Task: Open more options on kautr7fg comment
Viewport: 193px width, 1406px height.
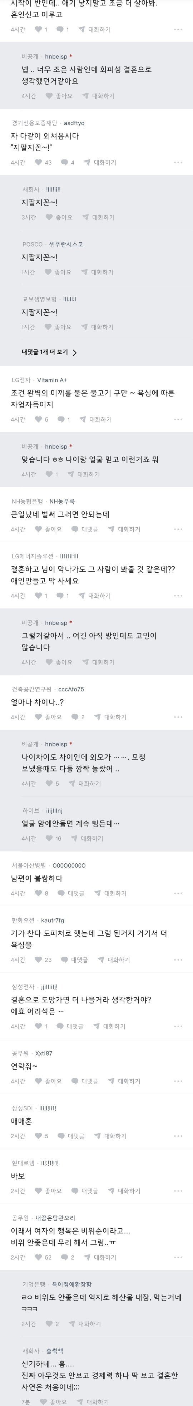Action: [x=178, y=959]
